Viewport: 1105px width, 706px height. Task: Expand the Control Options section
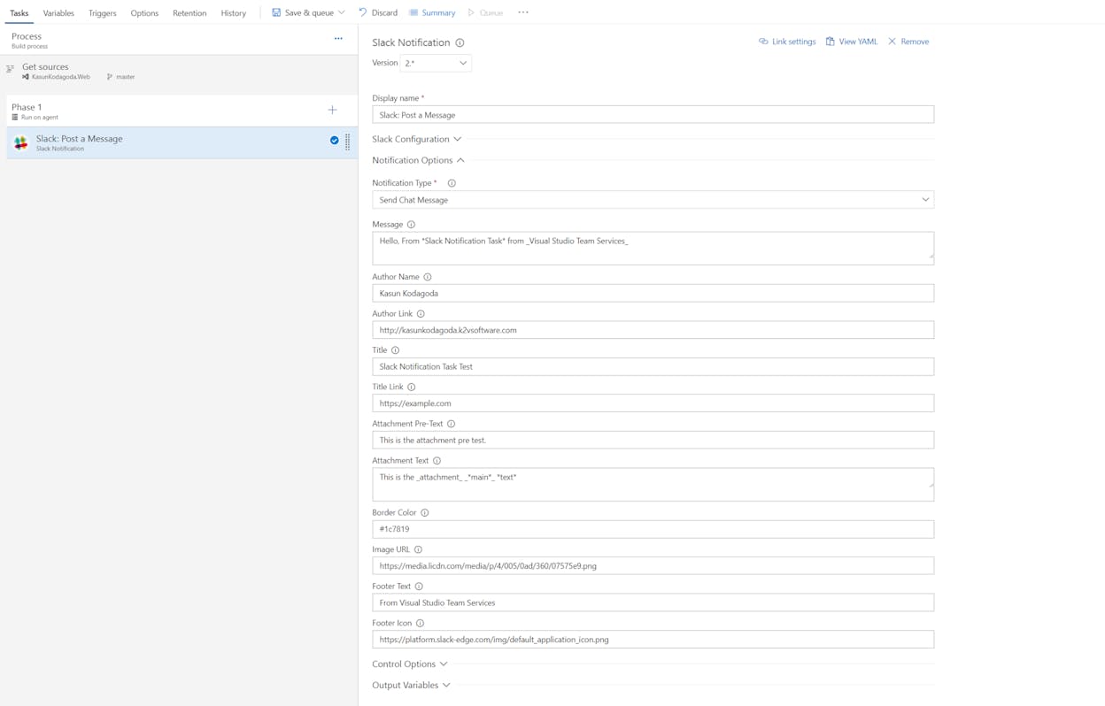coord(410,664)
